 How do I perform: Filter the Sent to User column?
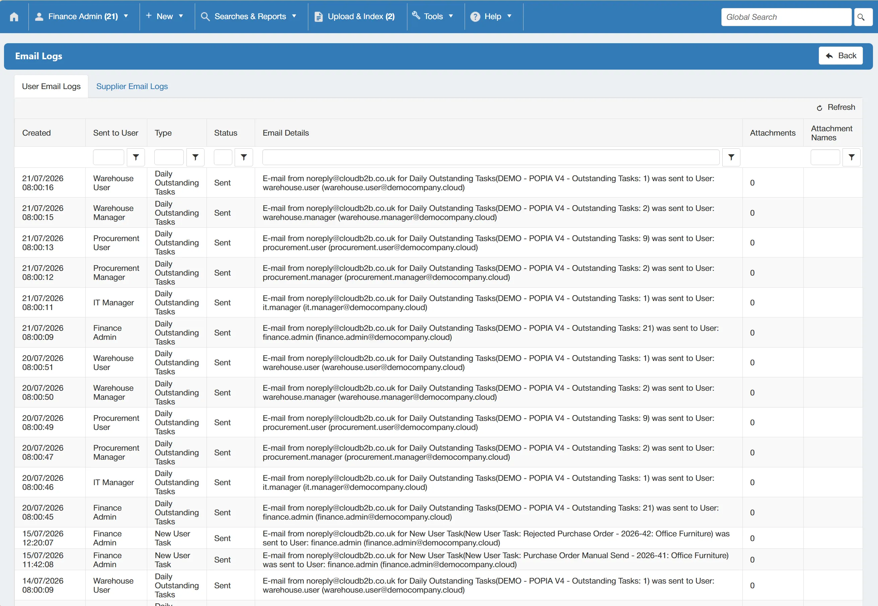[136, 157]
